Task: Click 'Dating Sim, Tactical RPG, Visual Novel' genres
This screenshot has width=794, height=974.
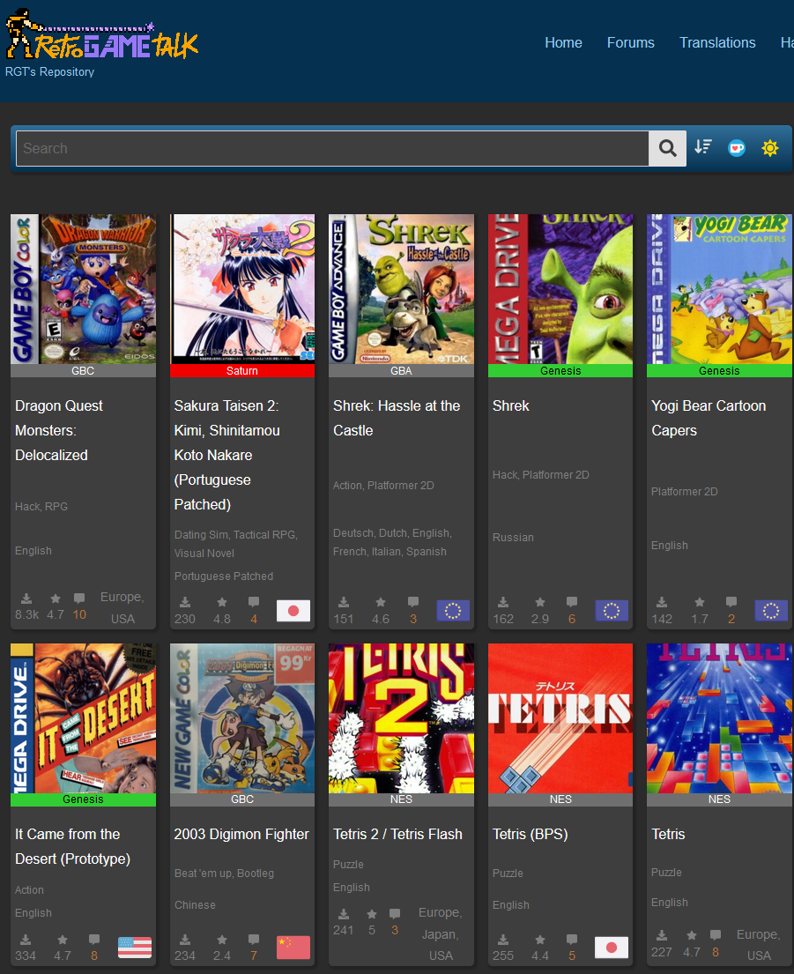Action: 236,544
